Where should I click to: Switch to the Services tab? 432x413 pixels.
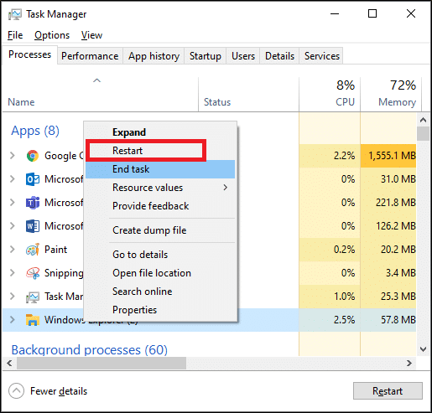click(x=321, y=56)
